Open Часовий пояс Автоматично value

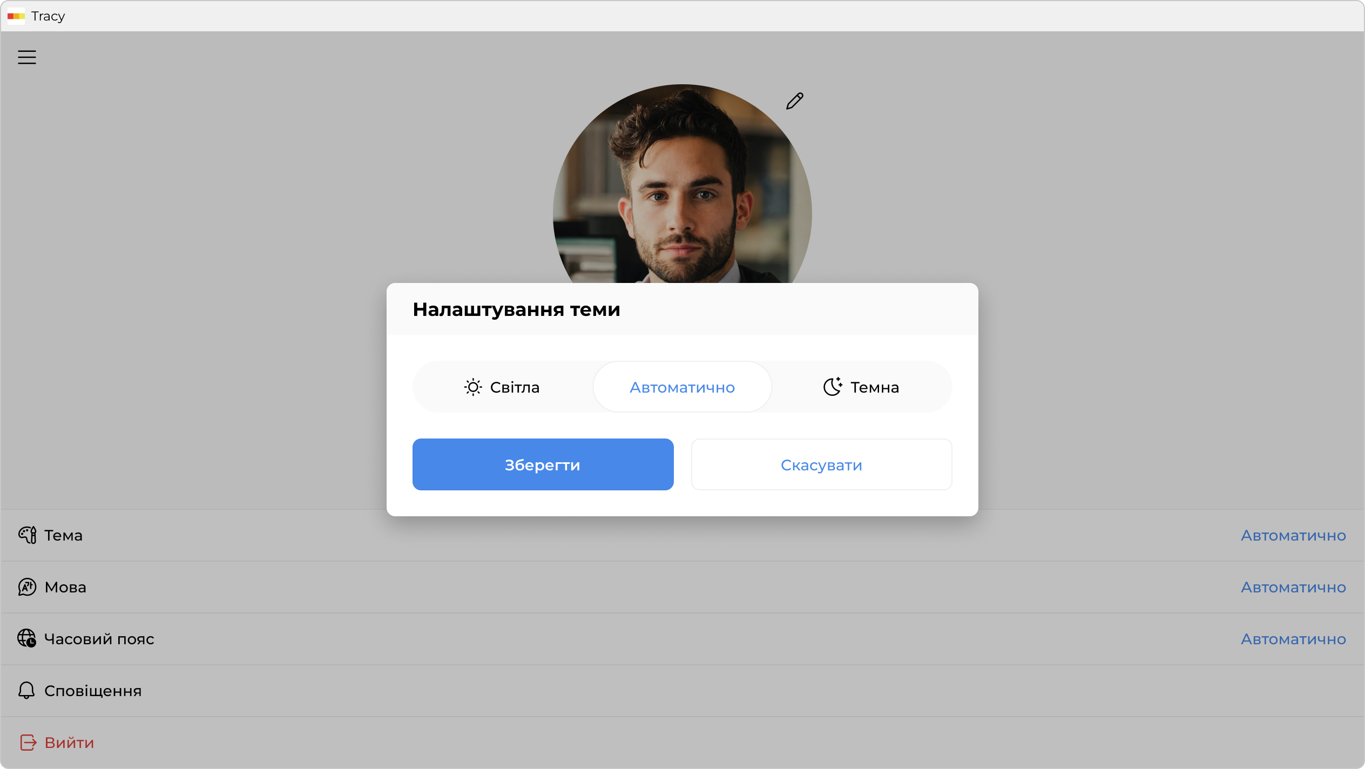(x=1293, y=639)
